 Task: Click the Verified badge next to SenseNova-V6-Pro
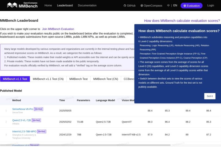[38, 109]
